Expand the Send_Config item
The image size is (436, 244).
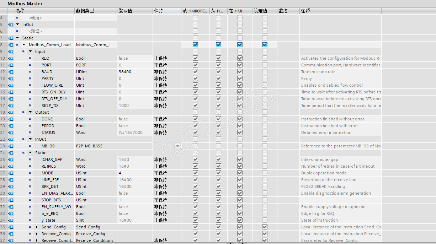pos(37,227)
